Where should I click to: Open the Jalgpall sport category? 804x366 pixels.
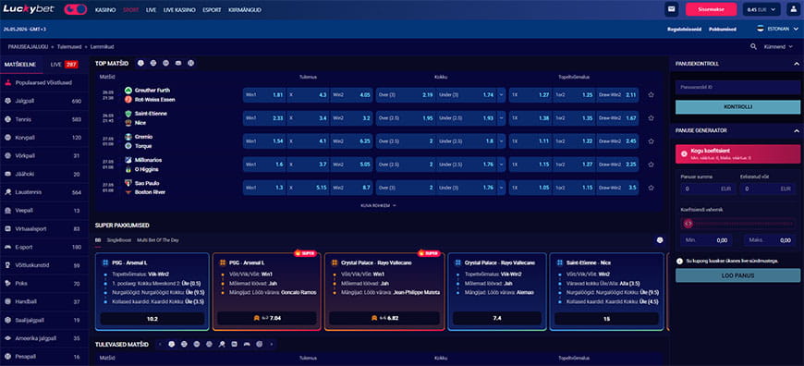pyautogui.click(x=44, y=101)
